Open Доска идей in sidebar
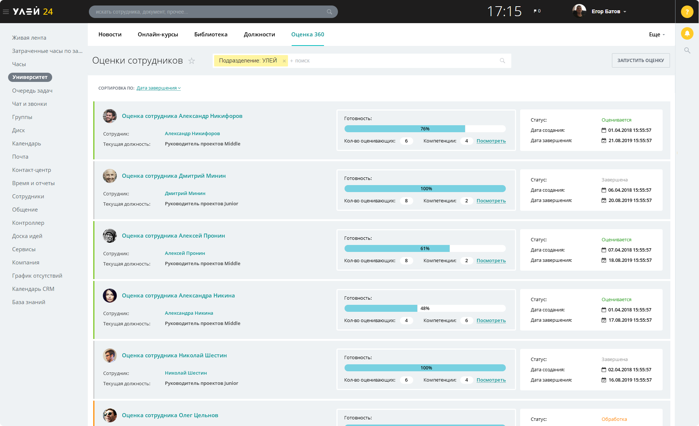Screen dimensions: 699x426 pyautogui.click(x=27, y=236)
